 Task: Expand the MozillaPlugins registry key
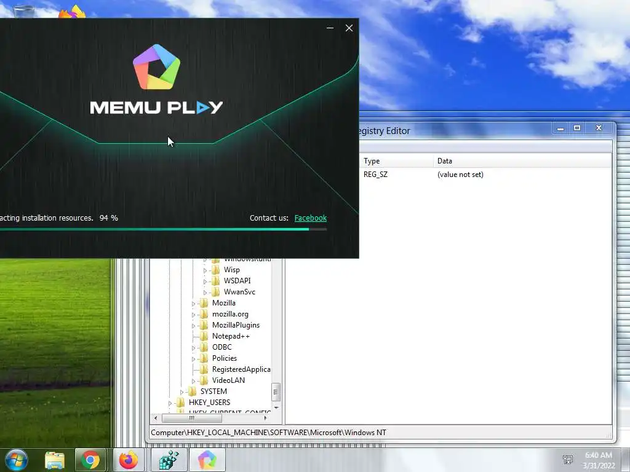193,326
